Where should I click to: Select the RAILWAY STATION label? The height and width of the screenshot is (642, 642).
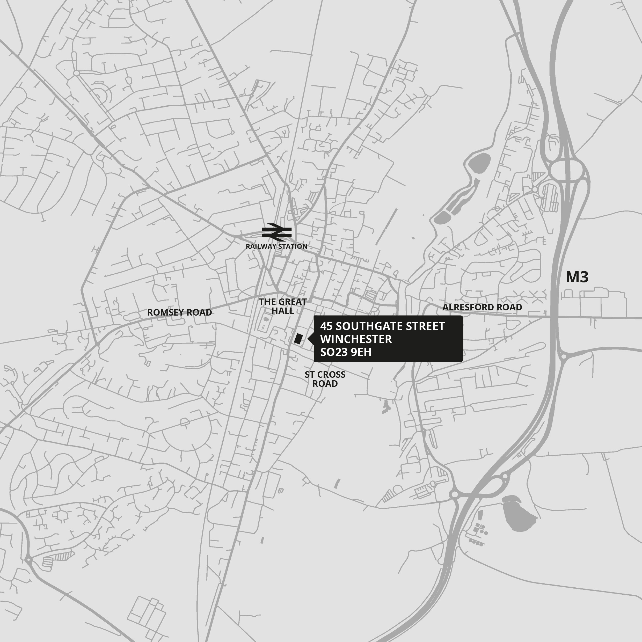coord(276,246)
